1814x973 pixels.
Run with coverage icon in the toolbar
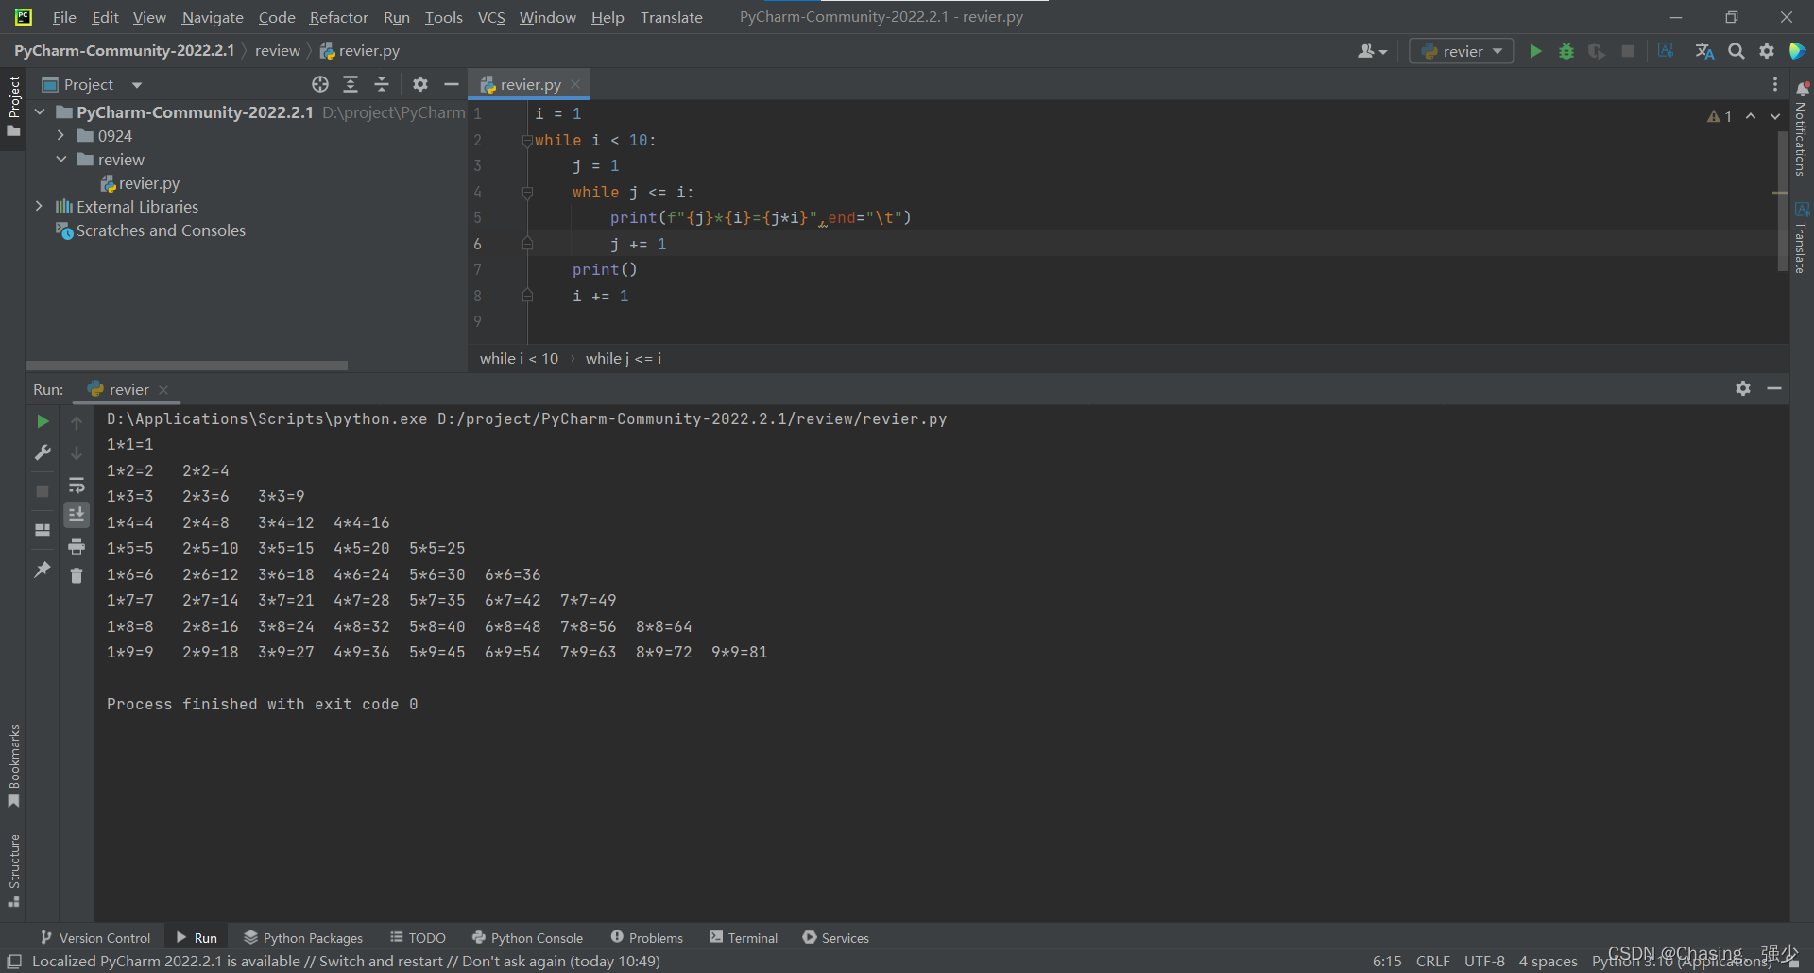[x=1597, y=51]
